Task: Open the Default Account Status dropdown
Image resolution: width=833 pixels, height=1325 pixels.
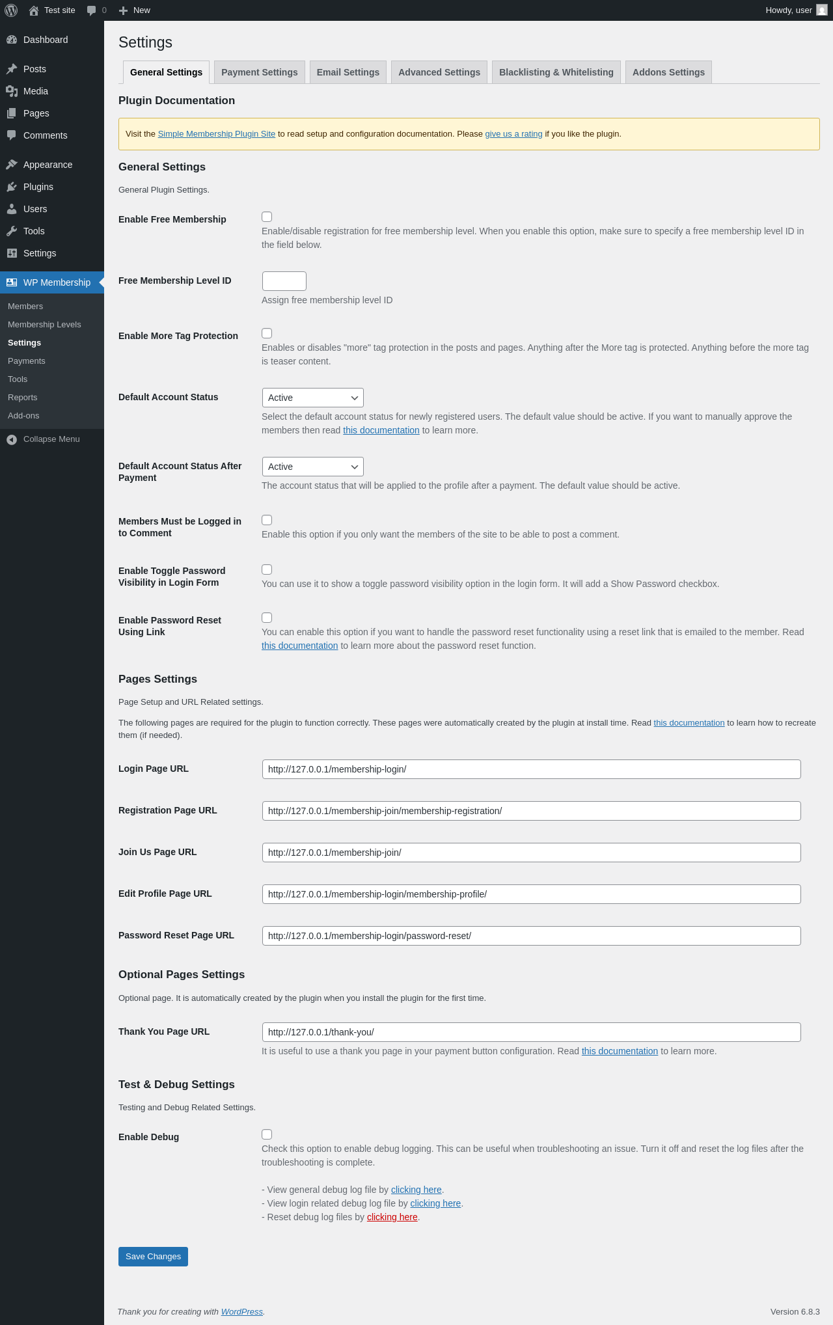Action: tap(312, 398)
